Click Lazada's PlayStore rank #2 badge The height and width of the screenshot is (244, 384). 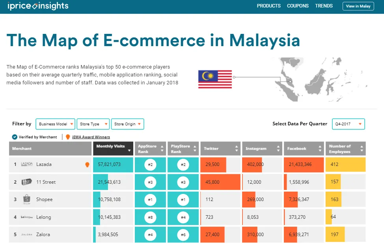tap(183, 164)
